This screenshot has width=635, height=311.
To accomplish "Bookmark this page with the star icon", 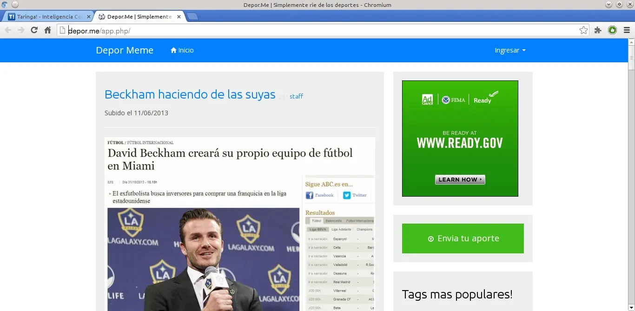I will pyautogui.click(x=584, y=30).
